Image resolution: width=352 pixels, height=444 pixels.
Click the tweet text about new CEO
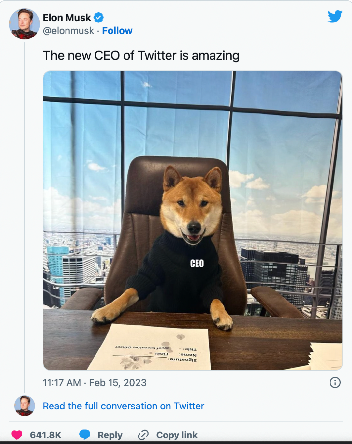point(141,55)
